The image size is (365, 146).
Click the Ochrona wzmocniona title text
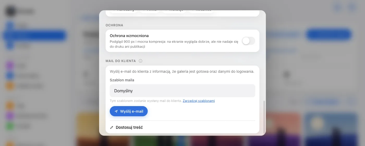[129, 36]
